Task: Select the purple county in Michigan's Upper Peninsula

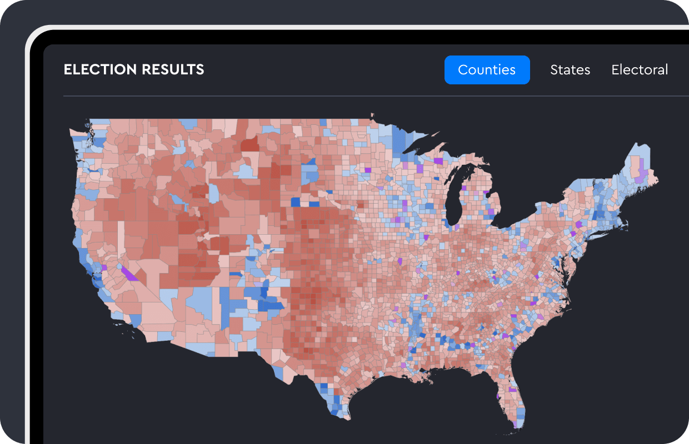Action: coord(439,161)
